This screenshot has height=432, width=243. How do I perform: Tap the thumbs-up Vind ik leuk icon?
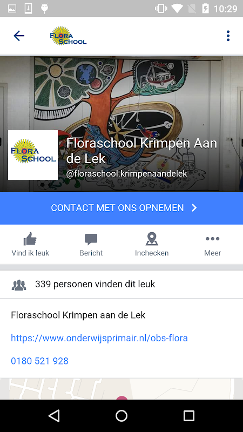(30, 239)
